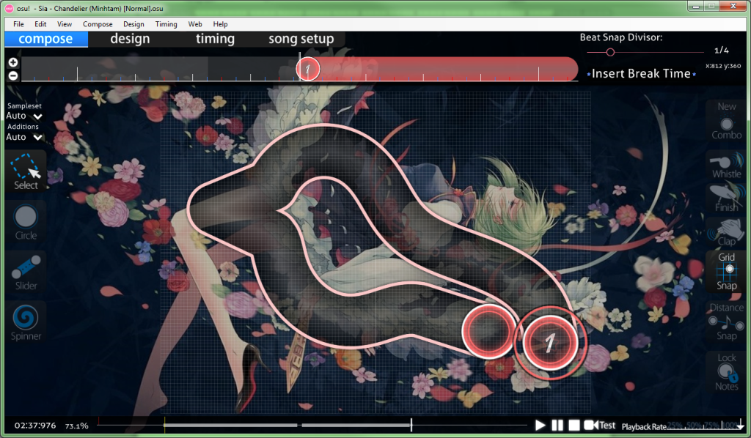The image size is (751, 438).
Task: Click the song progress bar position marker
Action: pos(411,424)
